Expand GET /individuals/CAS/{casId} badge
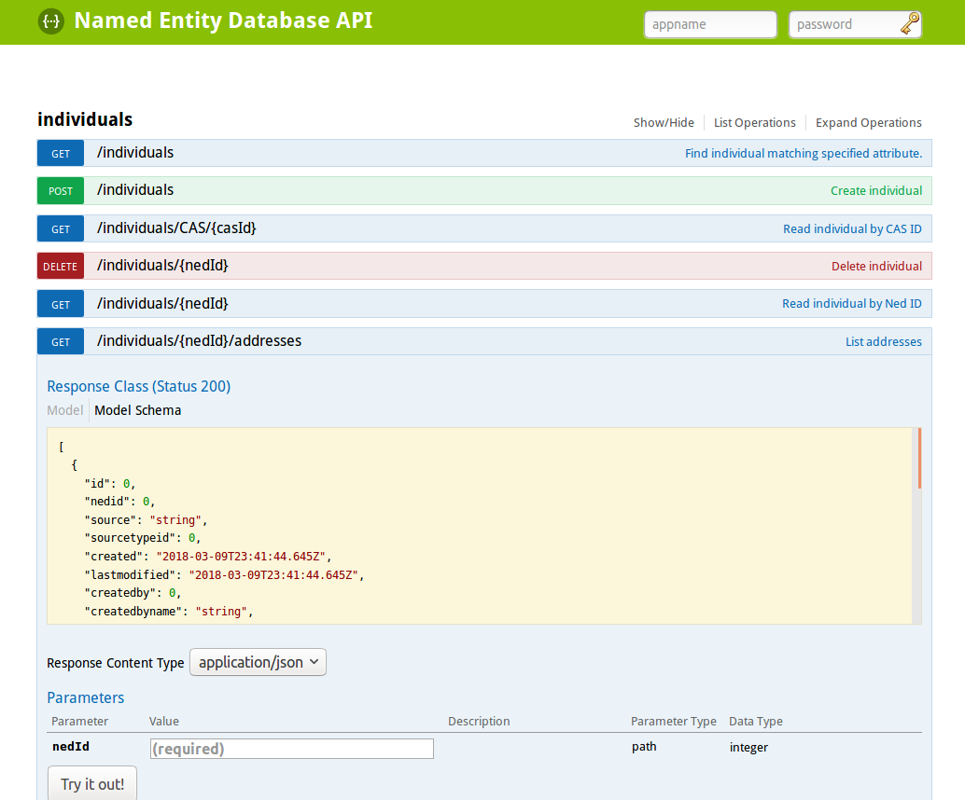Image resolution: width=965 pixels, height=800 pixels. tap(61, 228)
